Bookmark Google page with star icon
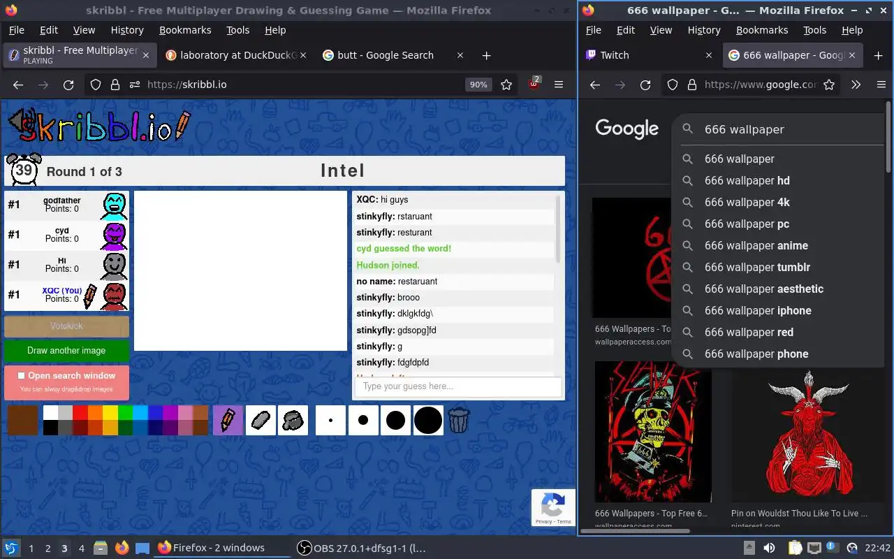This screenshot has height=559, width=894. point(829,85)
